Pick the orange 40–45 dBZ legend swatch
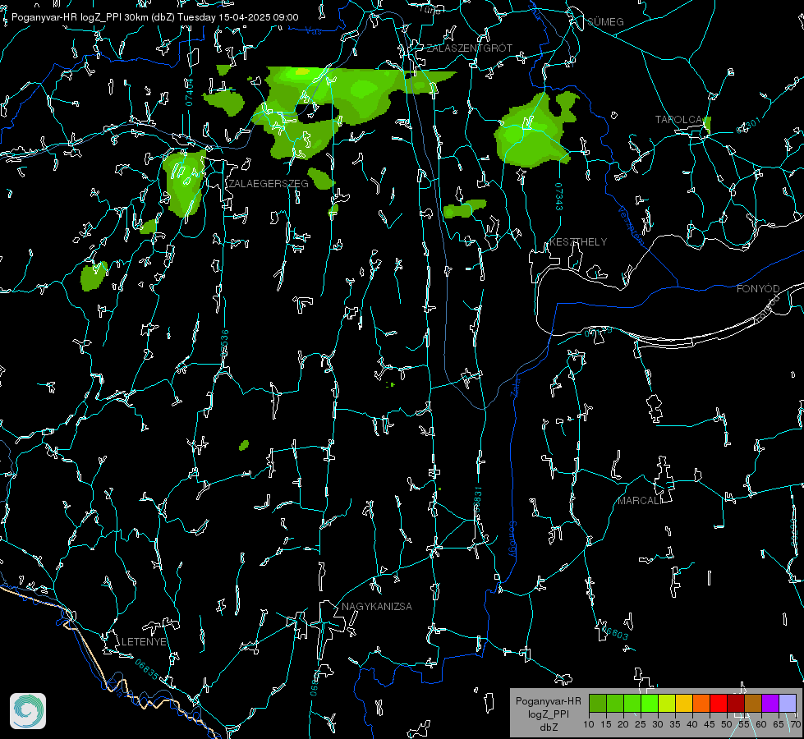 [701, 703]
